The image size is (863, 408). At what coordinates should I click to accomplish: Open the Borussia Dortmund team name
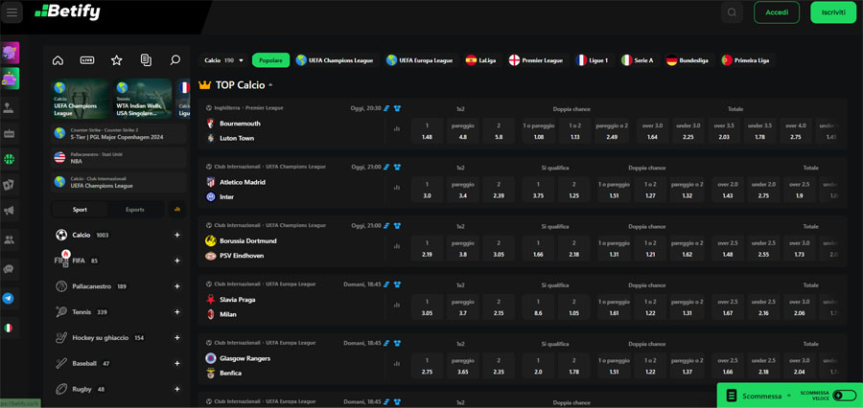click(248, 240)
